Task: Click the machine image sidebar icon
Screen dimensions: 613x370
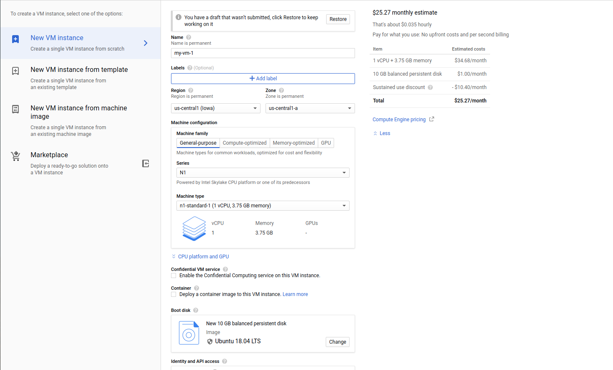Action: pos(15,109)
